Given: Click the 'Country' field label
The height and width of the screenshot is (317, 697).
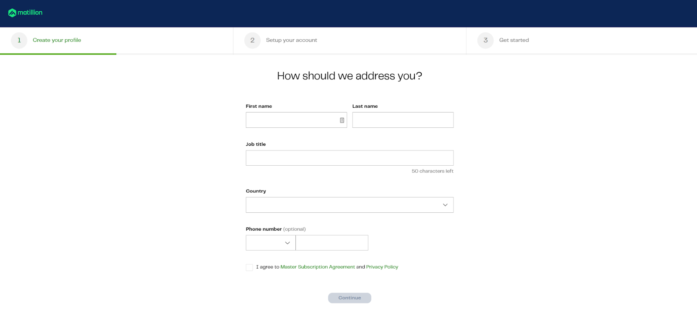Looking at the screenshot, I should (256, 191).
